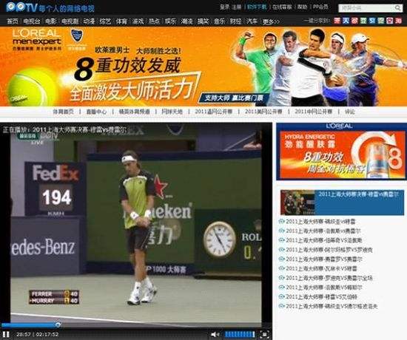This screenshot has width=407, height=340.
Task: Share via the last red share icon
Action: click(x=398, y=21)
